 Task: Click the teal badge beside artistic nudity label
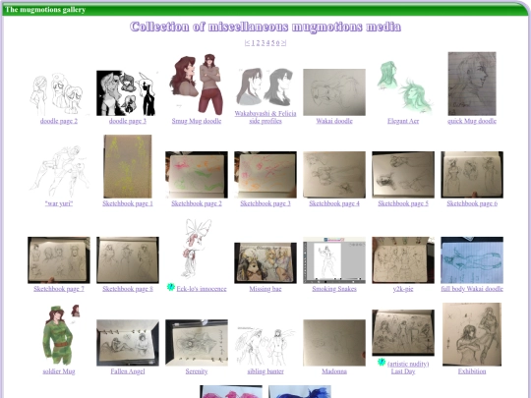pos(382,362)
